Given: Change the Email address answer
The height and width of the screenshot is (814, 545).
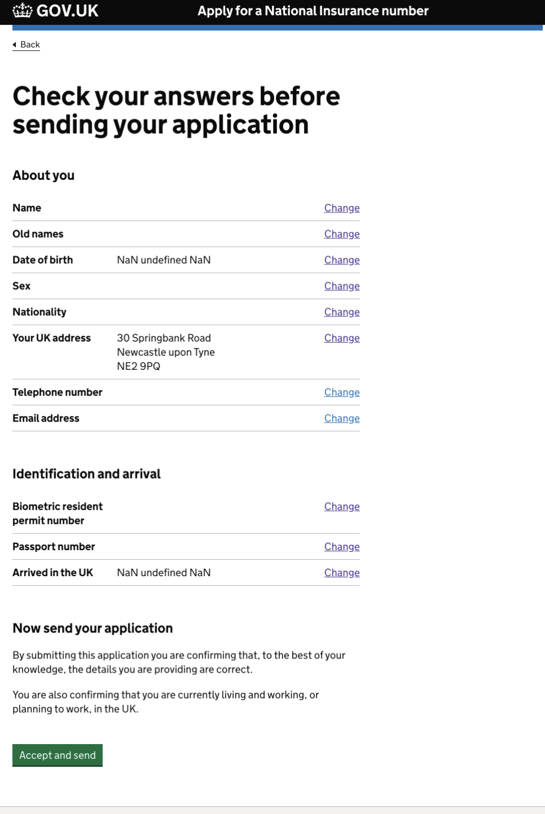Looking at the screenshot, I should (x=342, y=418).
